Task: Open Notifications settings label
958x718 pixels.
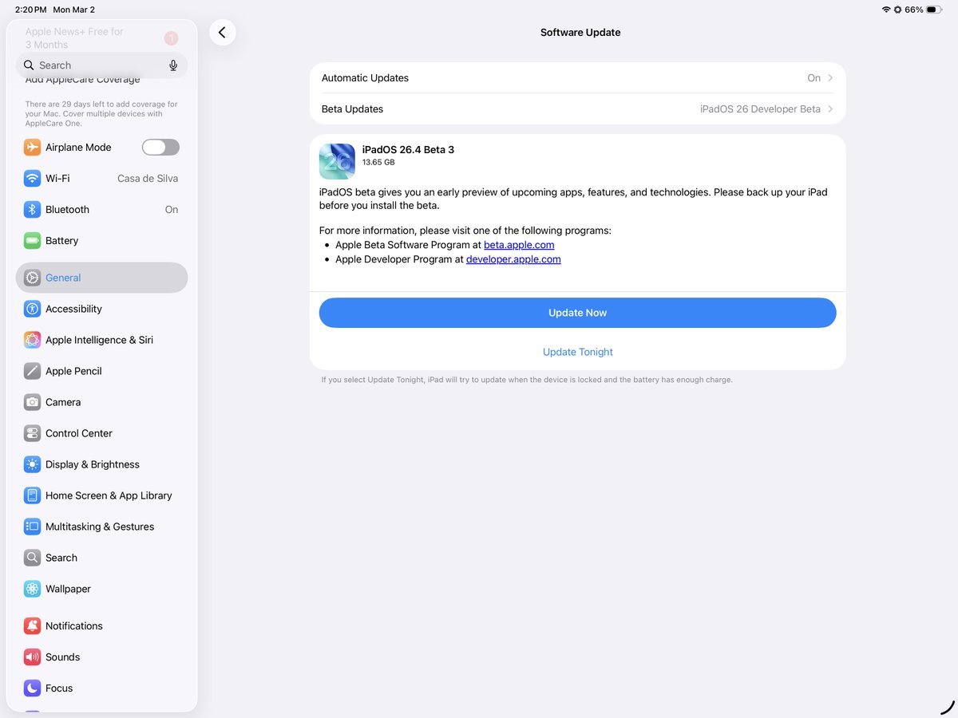Action: [x=74, y=626]
